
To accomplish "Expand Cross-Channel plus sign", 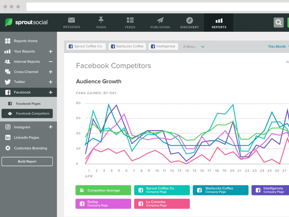I will pyautogui.click(x=51, y=72).
